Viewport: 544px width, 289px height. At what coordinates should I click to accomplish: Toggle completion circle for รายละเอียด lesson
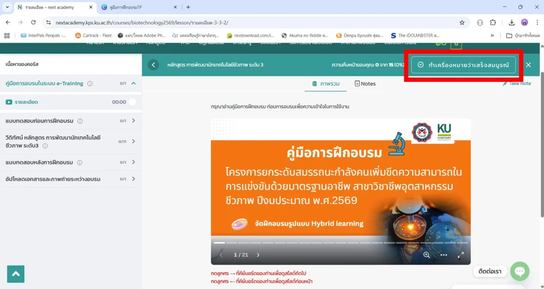tap(132, 102)
